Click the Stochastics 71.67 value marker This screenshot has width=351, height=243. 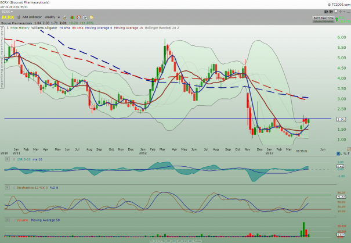pos(341,196)
